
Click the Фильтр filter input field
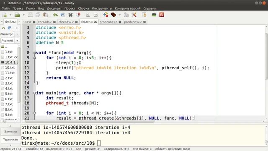(x=7, y=34)
